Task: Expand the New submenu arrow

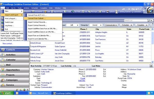Action: [x=22, y=11]
